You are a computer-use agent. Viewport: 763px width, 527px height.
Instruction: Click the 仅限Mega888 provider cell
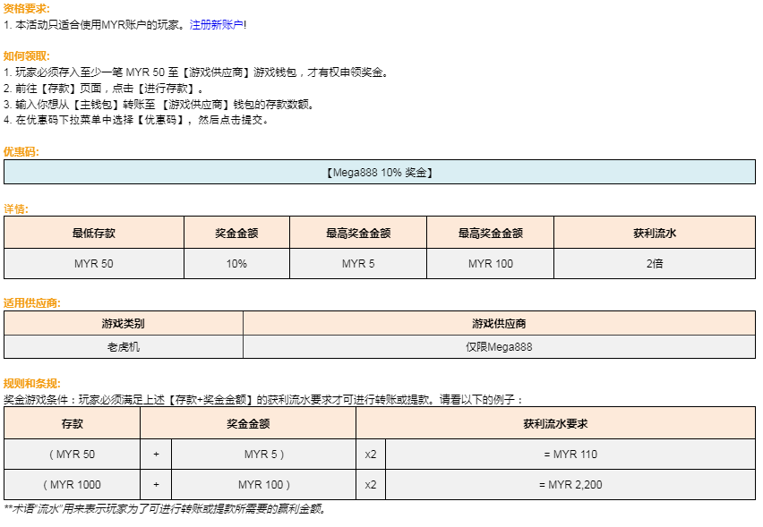coord(498,346)
